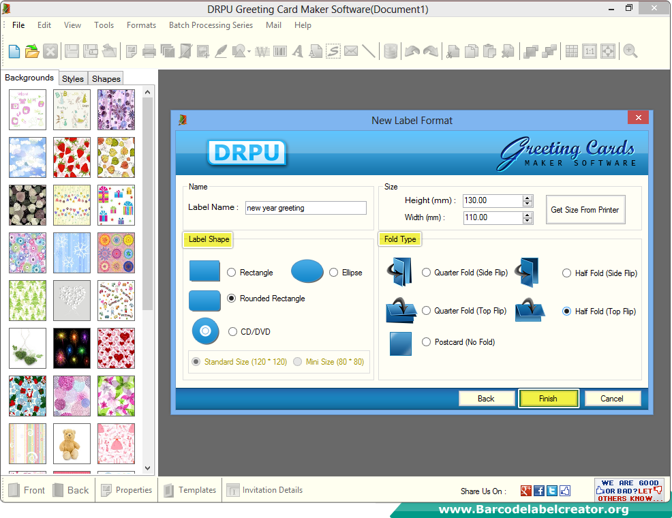The image size is (672, 518).
Task: Open the Formats menu
Action: 142,25
